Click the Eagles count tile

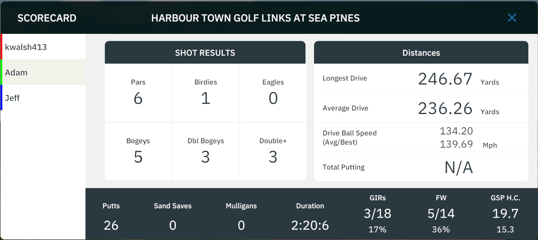tap(273, 93)
